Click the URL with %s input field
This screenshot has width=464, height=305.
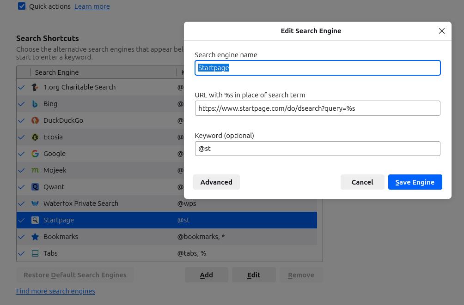317,108
